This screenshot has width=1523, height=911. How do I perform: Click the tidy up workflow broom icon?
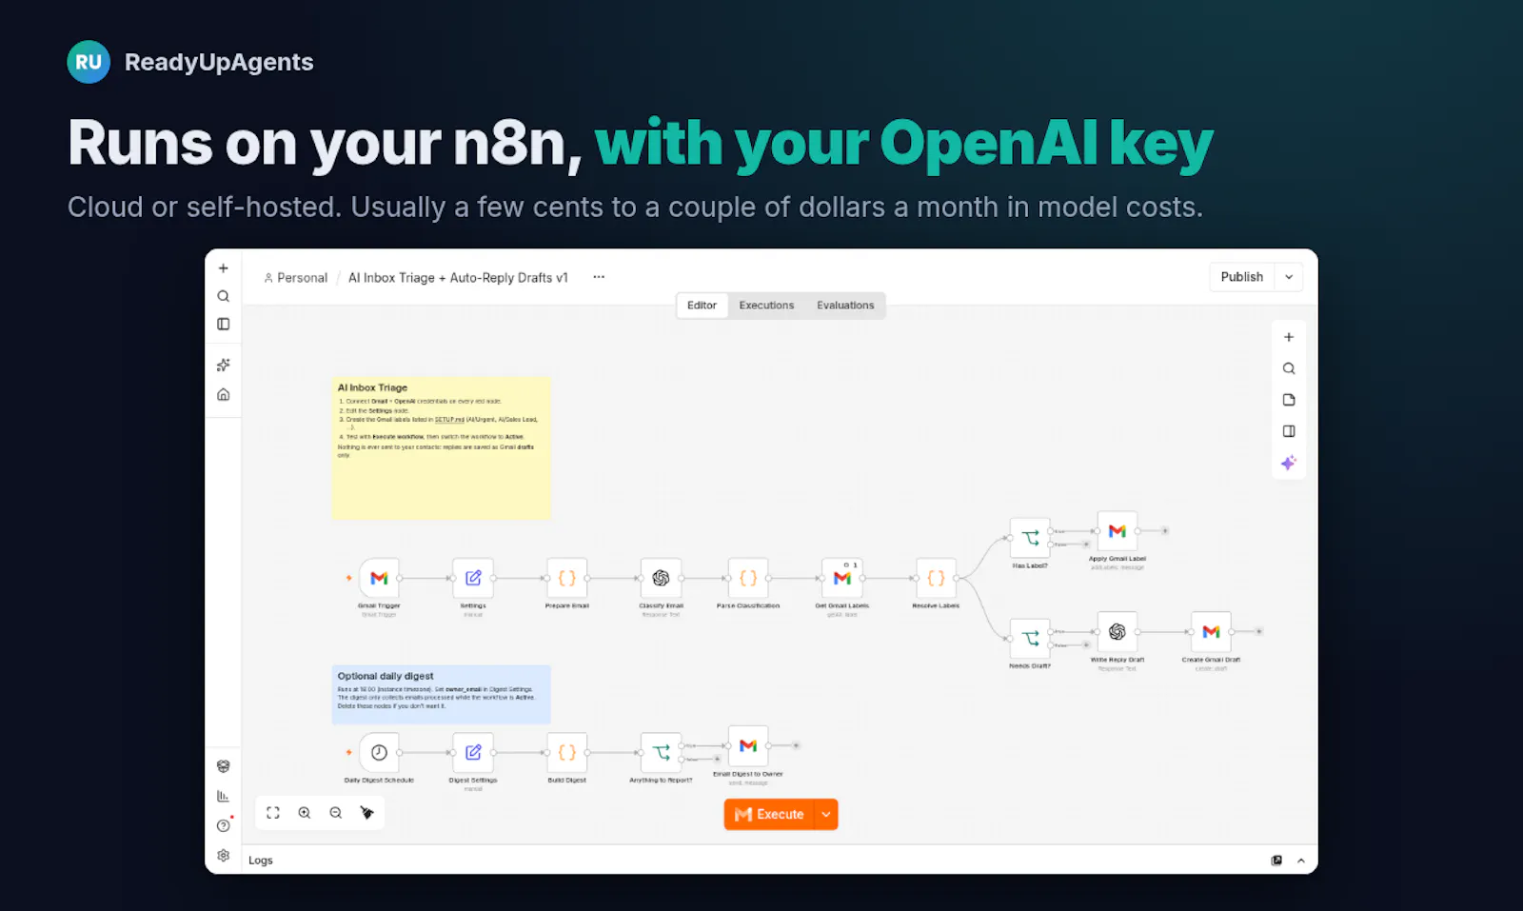(x=366, y=813)
